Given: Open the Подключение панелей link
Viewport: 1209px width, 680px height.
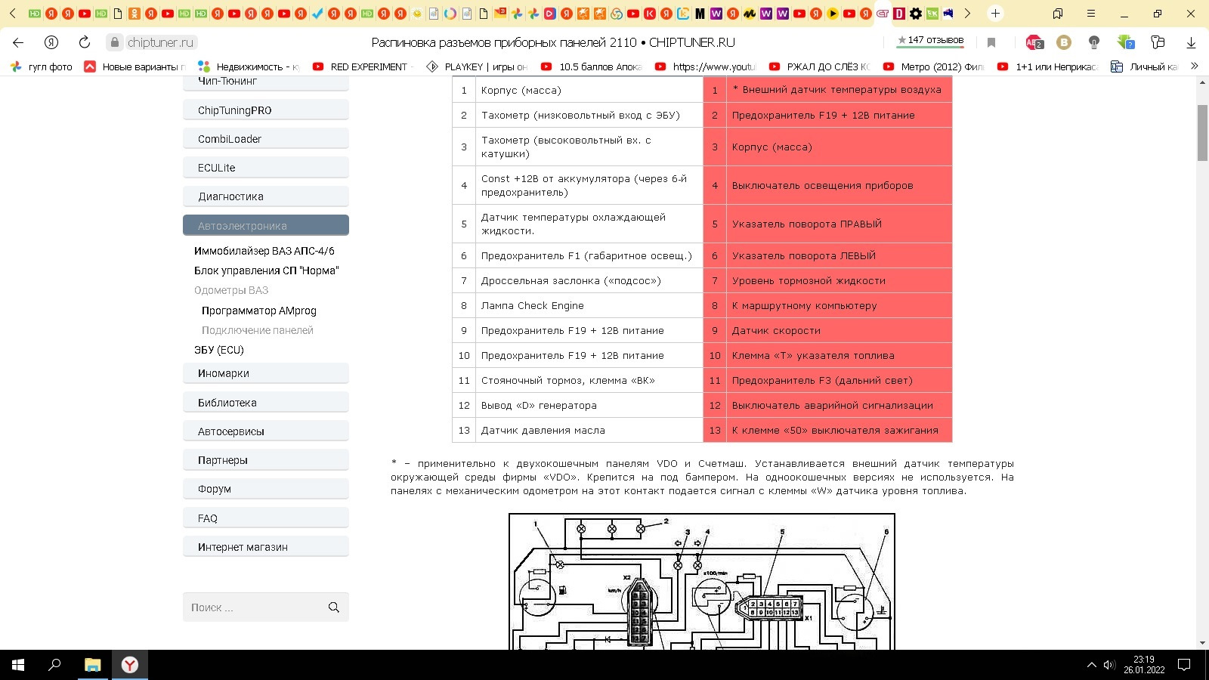Looking at the screenshot, I should tap(258, 330).
